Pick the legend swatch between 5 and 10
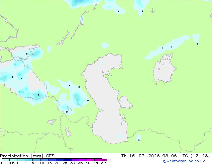This screenshot has width=212, height=164. coord(36,160)
